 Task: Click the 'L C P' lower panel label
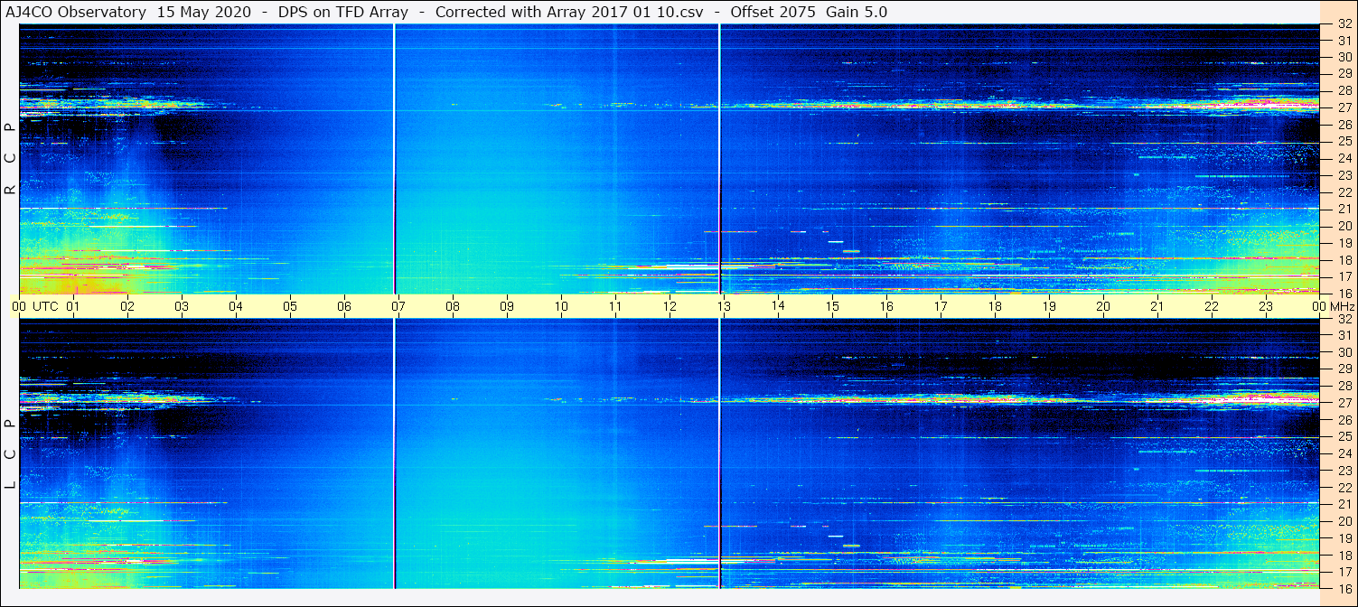(x=11, y=454)
